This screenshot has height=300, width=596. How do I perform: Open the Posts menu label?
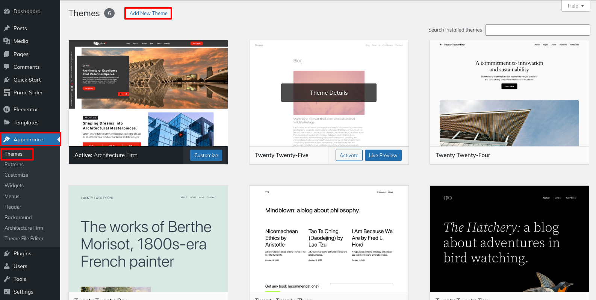coord(20,28)
